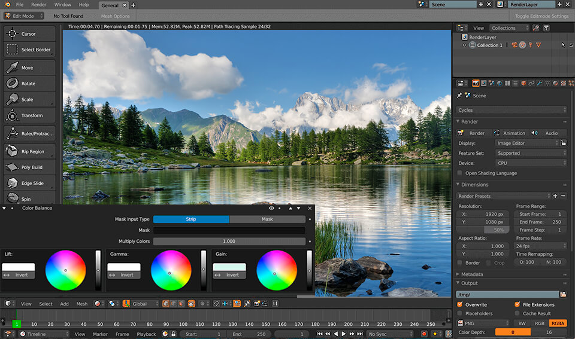Play the animation forward

[x=344, y=334]
